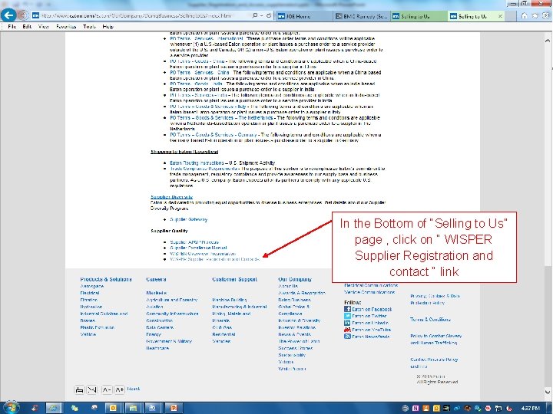Click the browser Forward arrow button
This screenshot has height=414, width=553.
(x=23, y=15)
